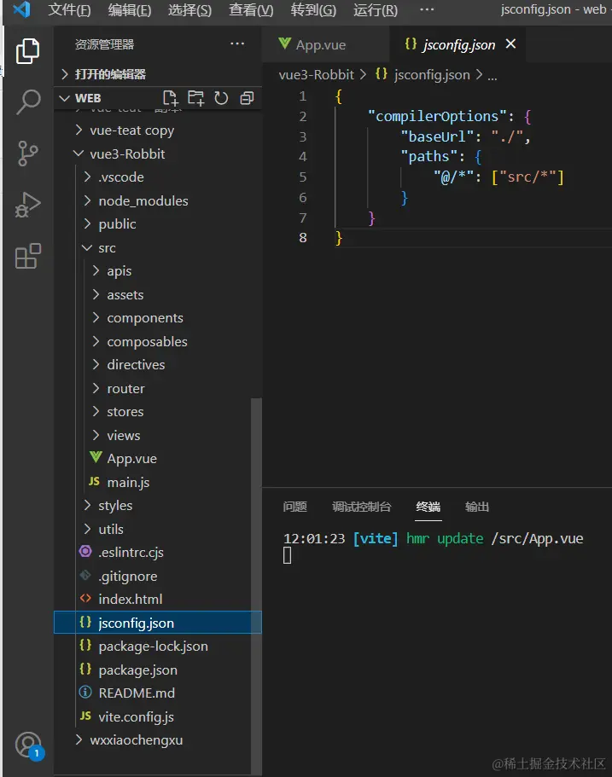Open the menu bar overflow ellipsis
This screenshot has height=777, width=612.
click(x=427, y=9)
